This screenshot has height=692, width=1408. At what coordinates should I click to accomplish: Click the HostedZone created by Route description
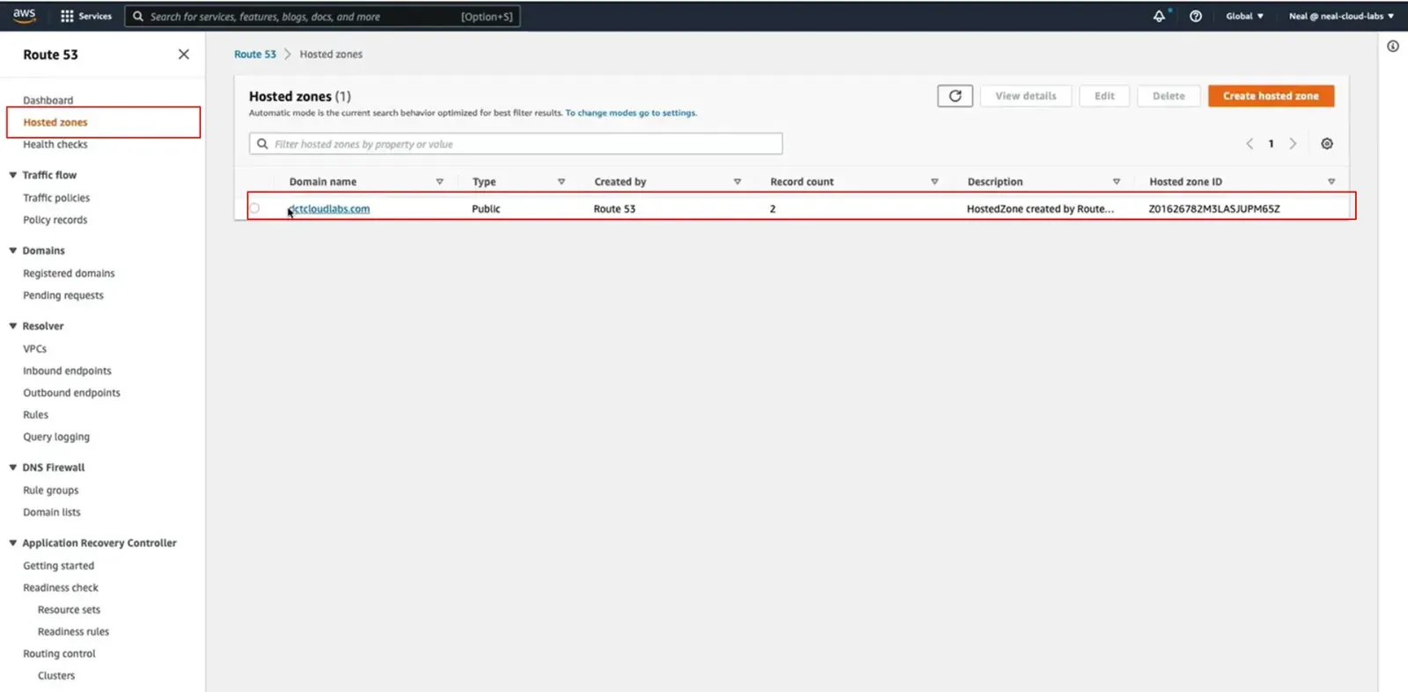[1040, 209]
